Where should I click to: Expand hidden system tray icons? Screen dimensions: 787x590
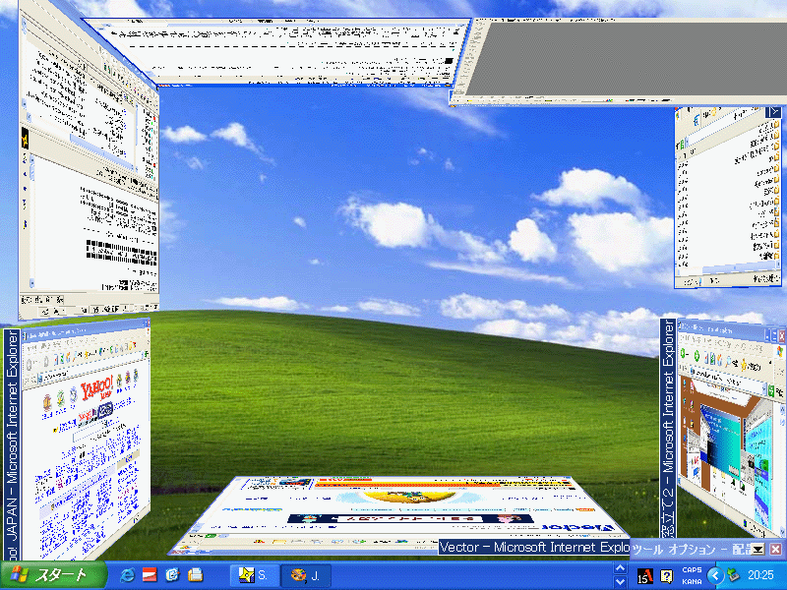[715, 575]
